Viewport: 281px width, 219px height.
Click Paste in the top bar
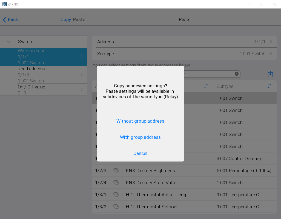click(79, 19)
